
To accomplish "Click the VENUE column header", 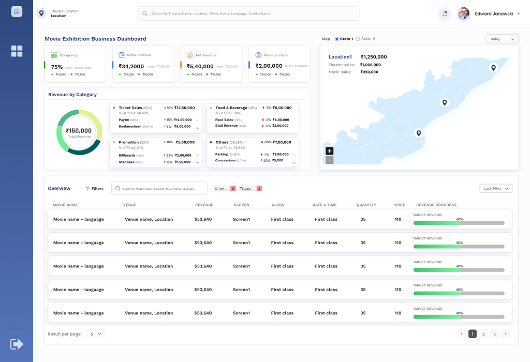I will (129, 205).
